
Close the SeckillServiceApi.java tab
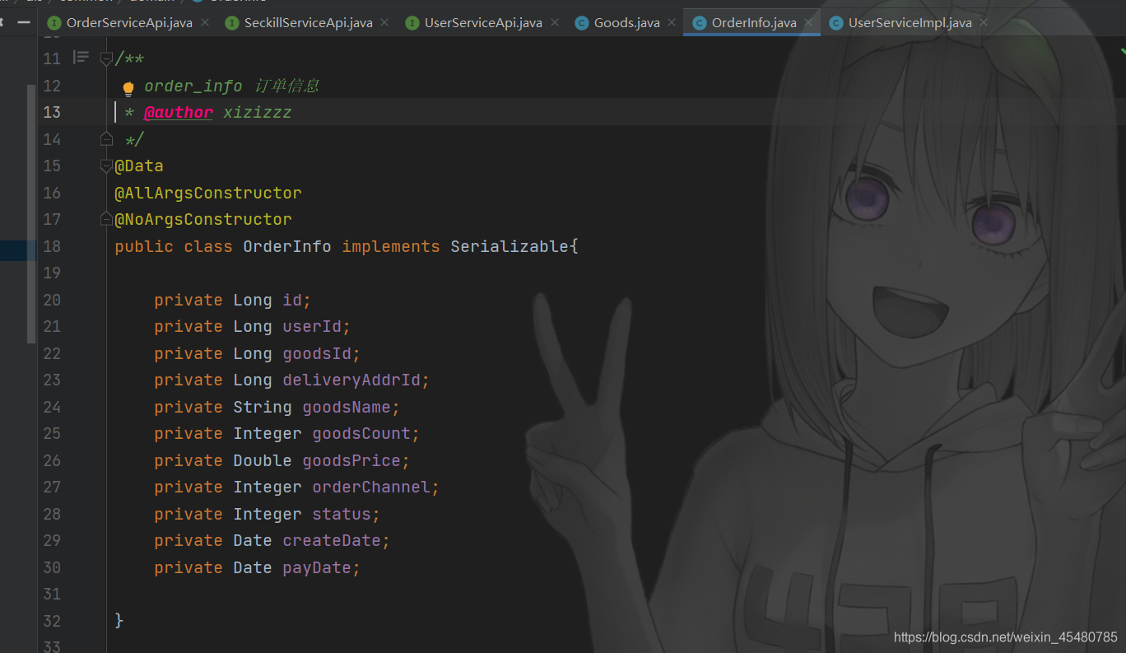coord(385,23)
